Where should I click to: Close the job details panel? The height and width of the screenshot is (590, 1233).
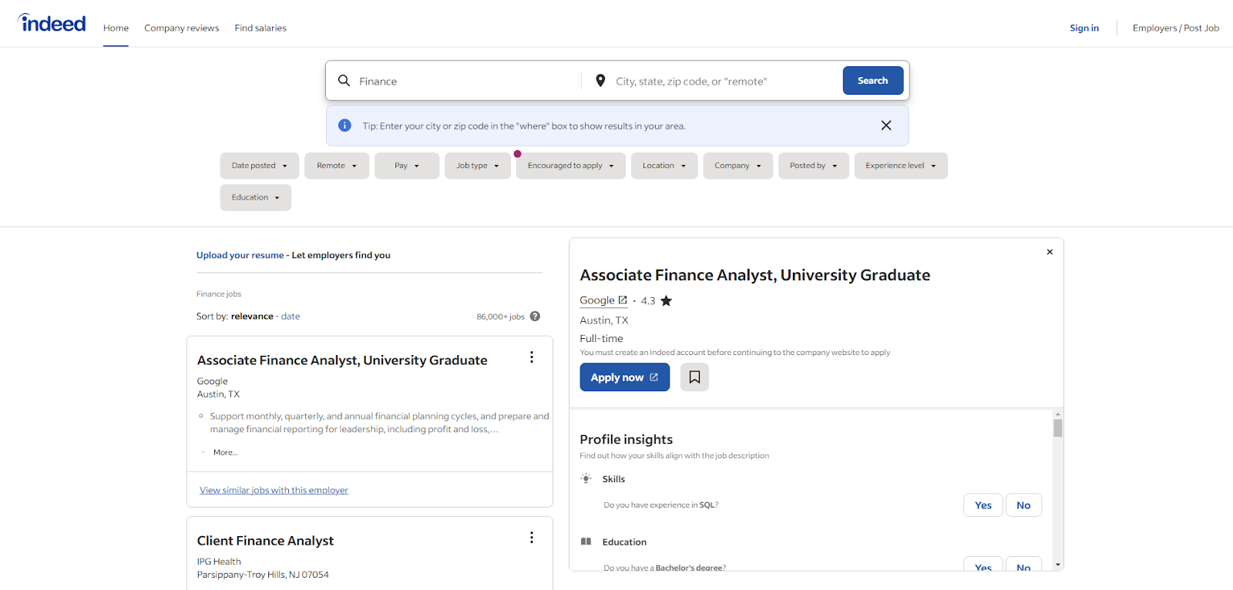(1050, 252)
